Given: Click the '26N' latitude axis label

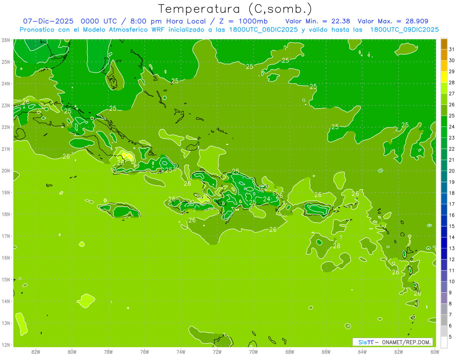Looking at the screenshot, I should click(5, 40).
